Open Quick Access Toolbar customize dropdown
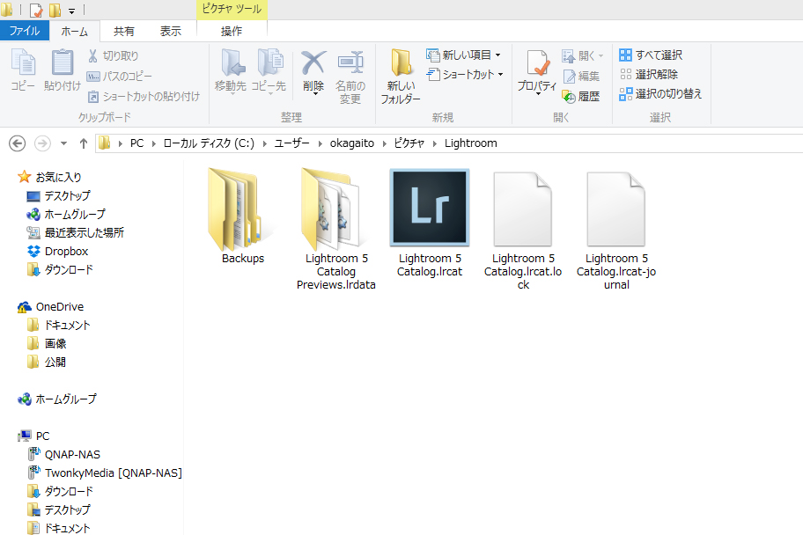803x535 pixels. coord(71,11)
